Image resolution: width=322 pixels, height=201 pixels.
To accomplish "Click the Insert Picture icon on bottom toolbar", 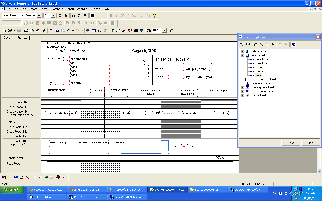I will [16, 177].
